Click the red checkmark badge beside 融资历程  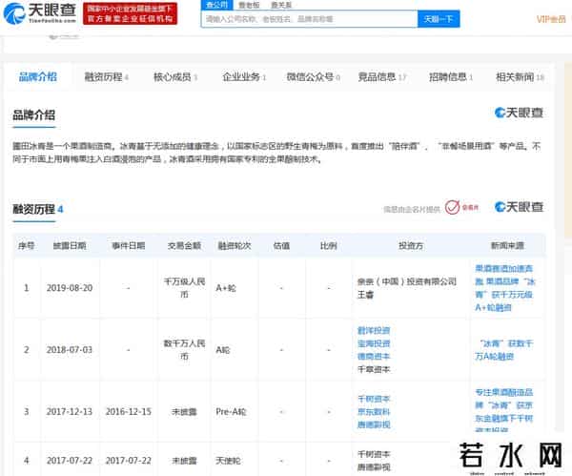click(452, 207)
